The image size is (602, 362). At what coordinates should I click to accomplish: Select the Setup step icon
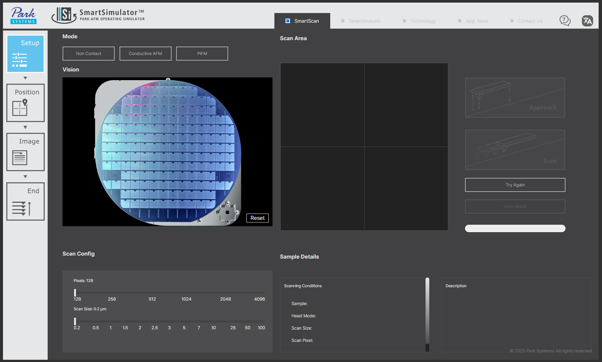pyautogui.click(x=25, y=54)
